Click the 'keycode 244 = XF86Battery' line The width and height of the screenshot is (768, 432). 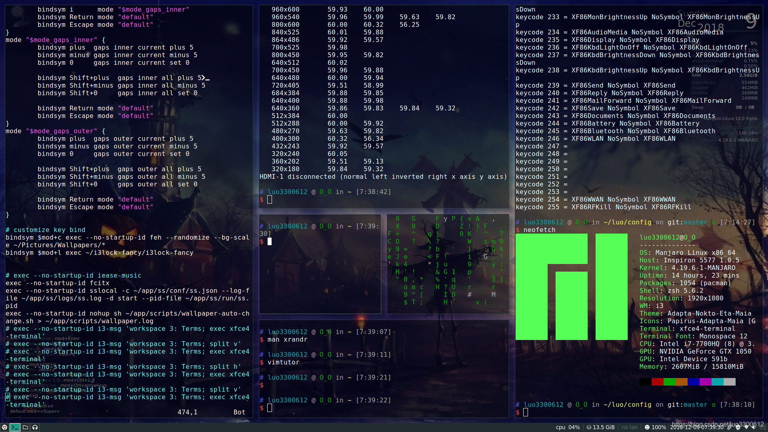click(x=607, y=124)
